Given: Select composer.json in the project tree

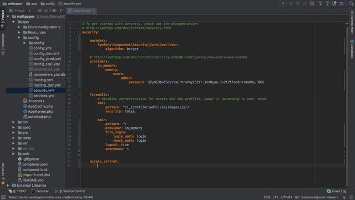Looking at the screenshot, I should click(x=35, y=164).
